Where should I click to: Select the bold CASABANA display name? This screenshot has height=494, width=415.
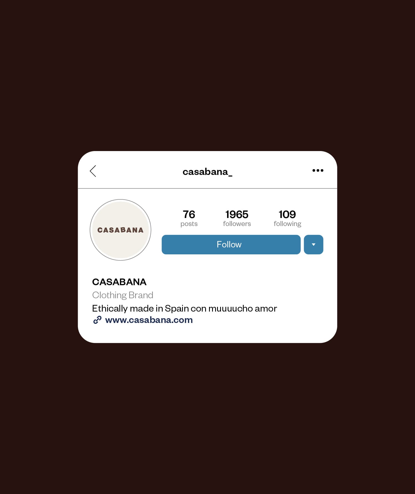(x=119, y=282)
